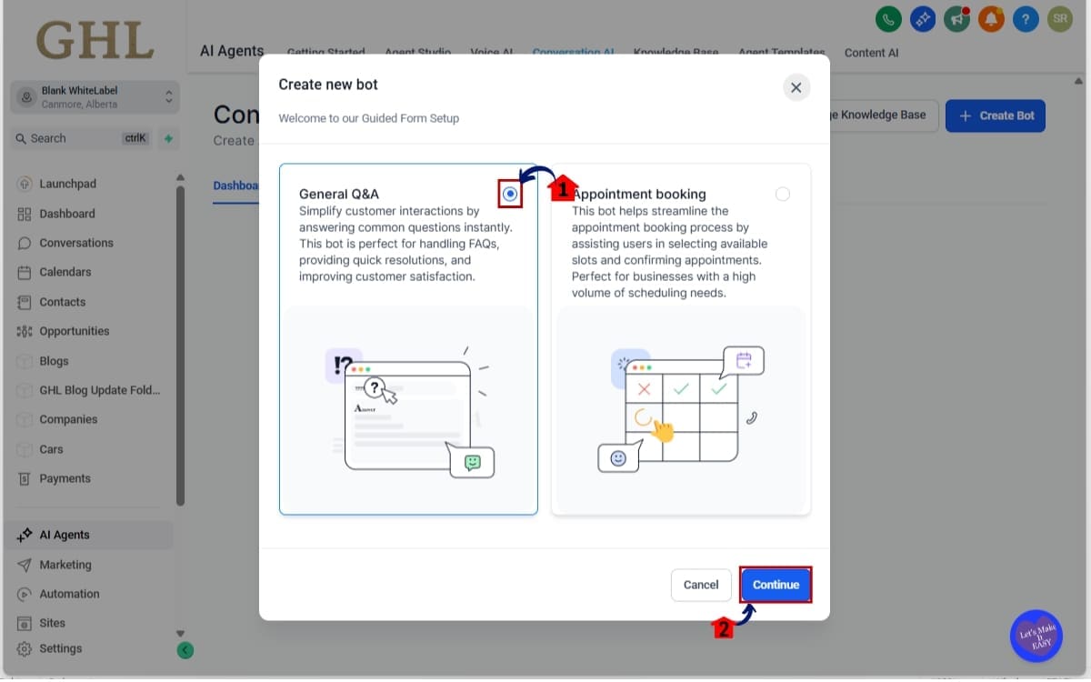Switch to the Content AI tab
Image resolution: width=1091 pixels, height=682 pixels.
coord(871,53)
